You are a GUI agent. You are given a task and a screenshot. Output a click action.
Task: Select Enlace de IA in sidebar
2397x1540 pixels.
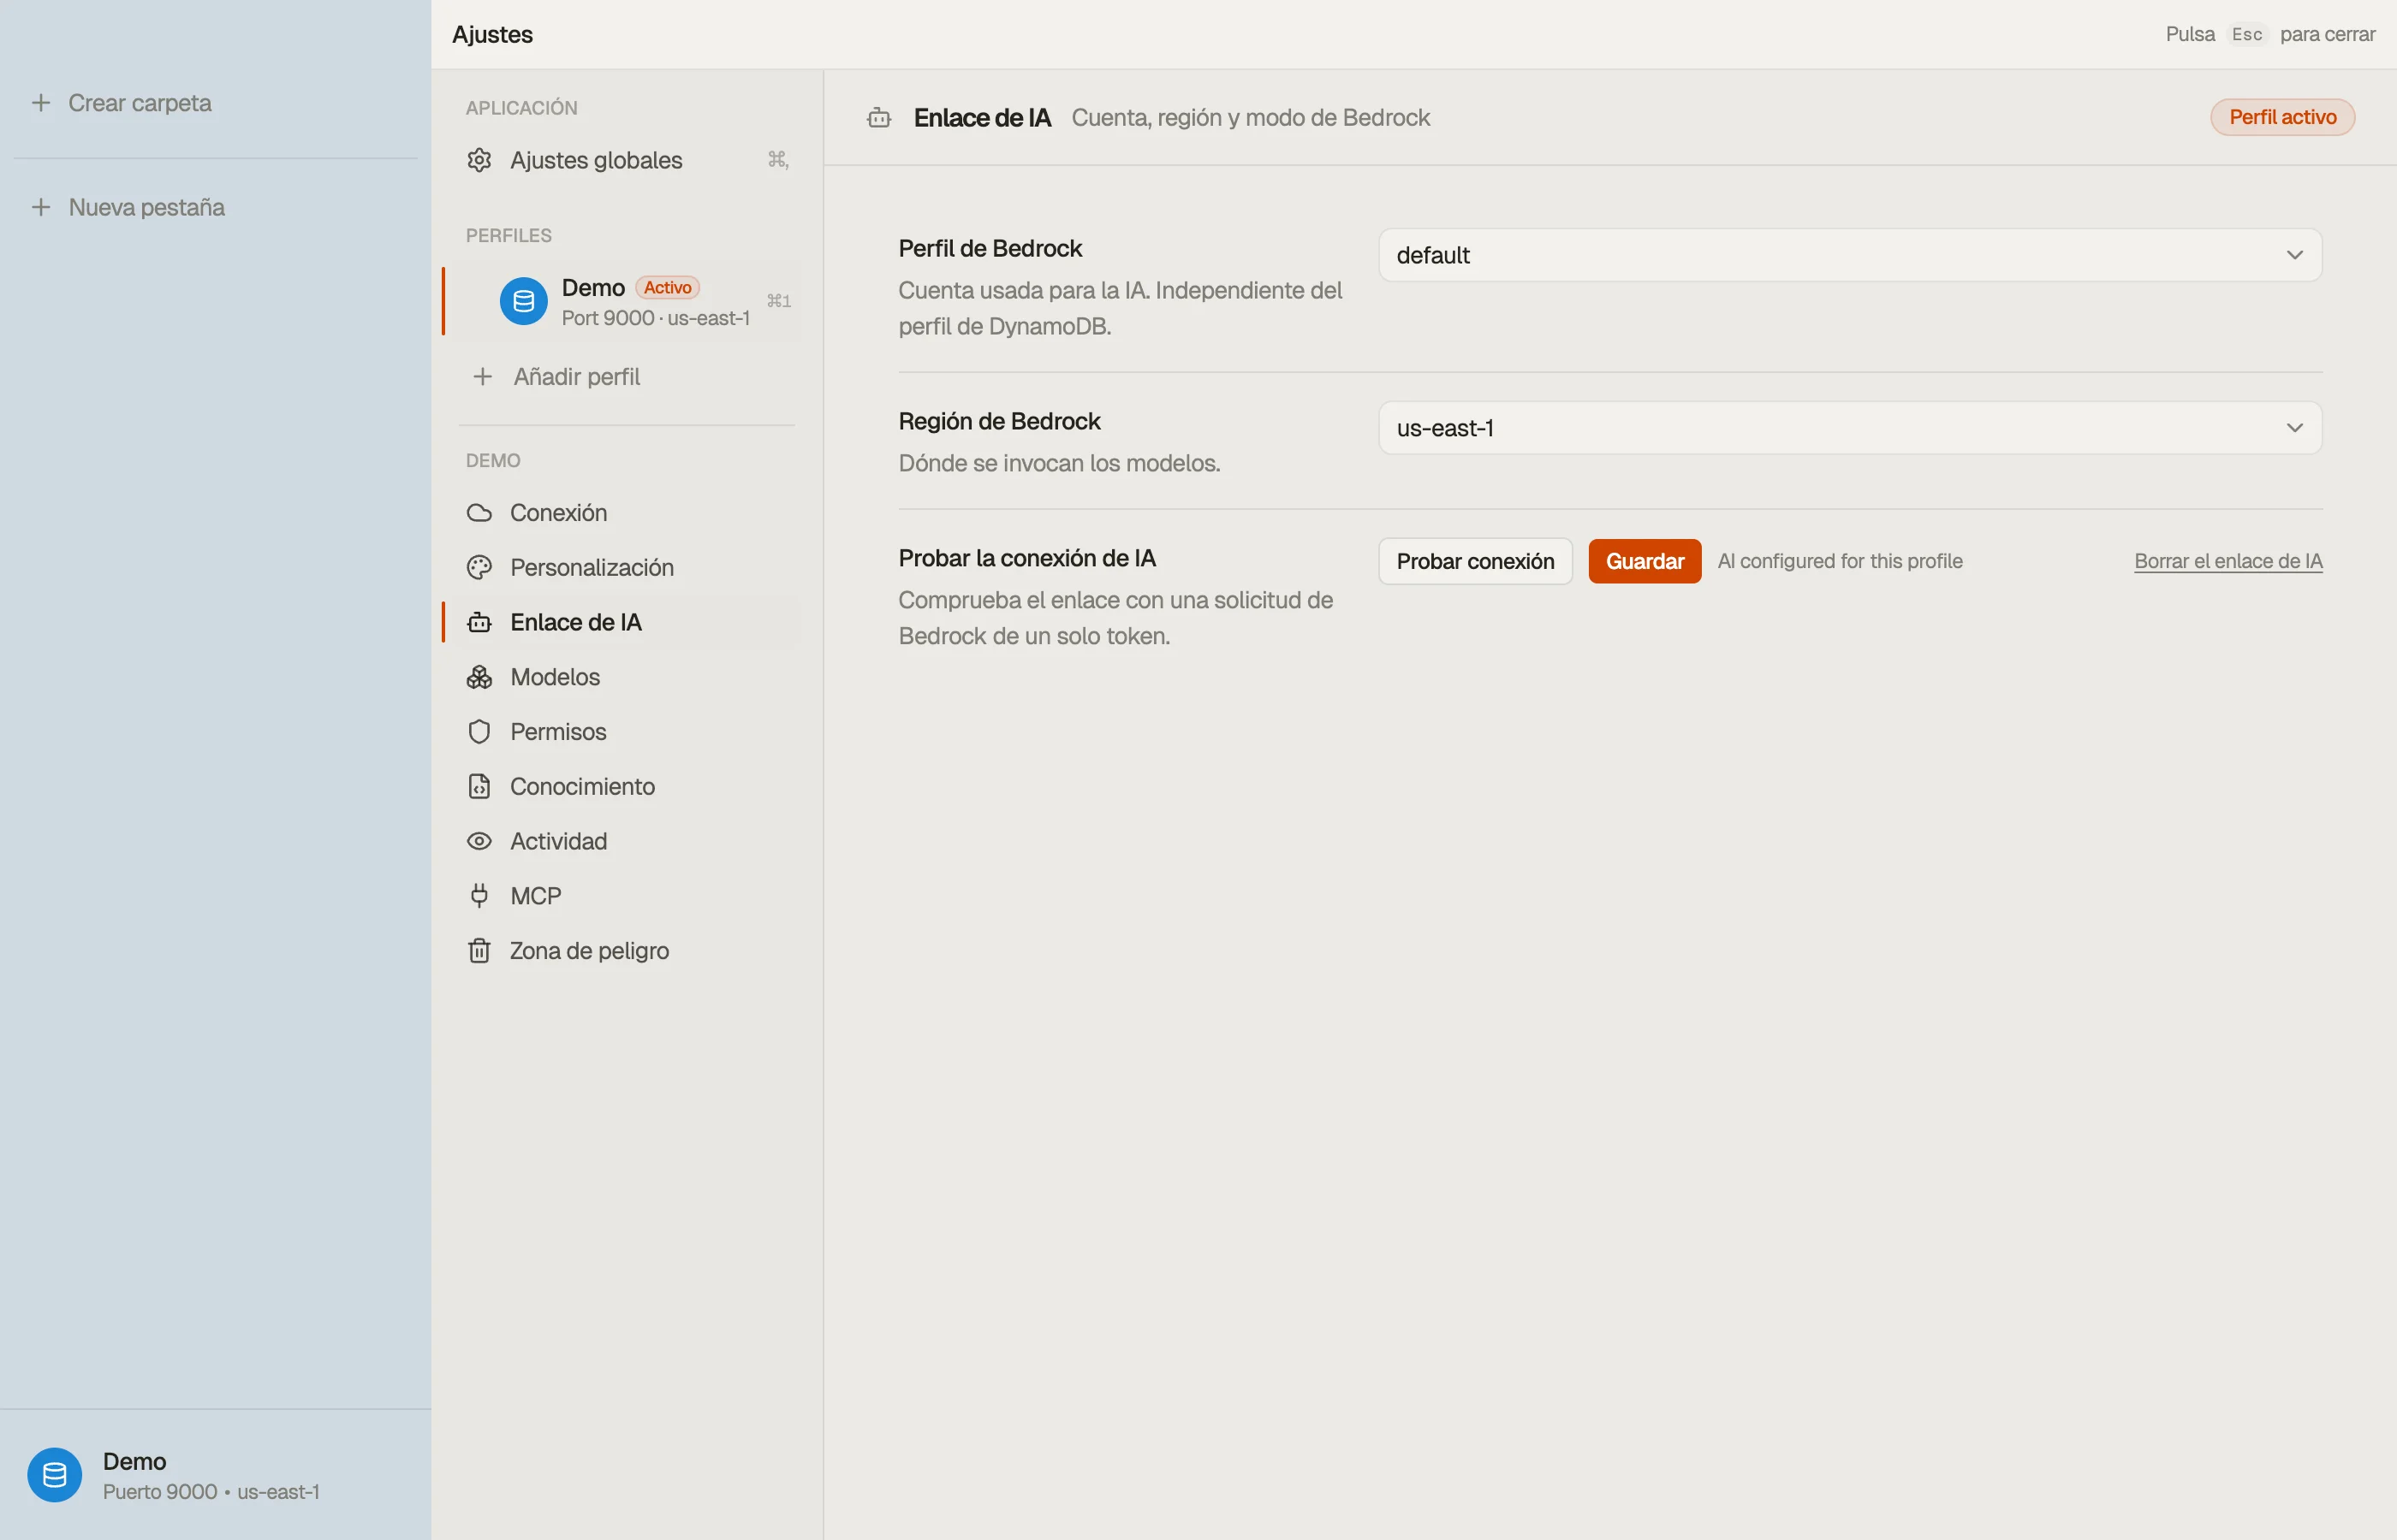pyautogui.click(x=627, y=622)
